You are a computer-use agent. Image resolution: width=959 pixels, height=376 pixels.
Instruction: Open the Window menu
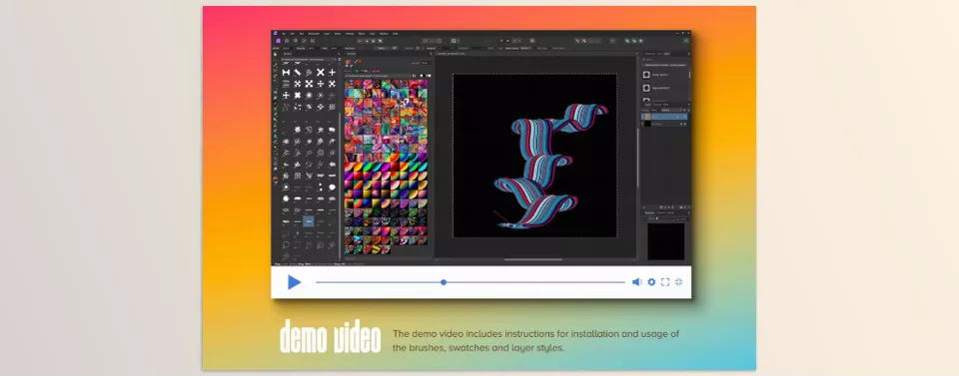tap(384, 34)
